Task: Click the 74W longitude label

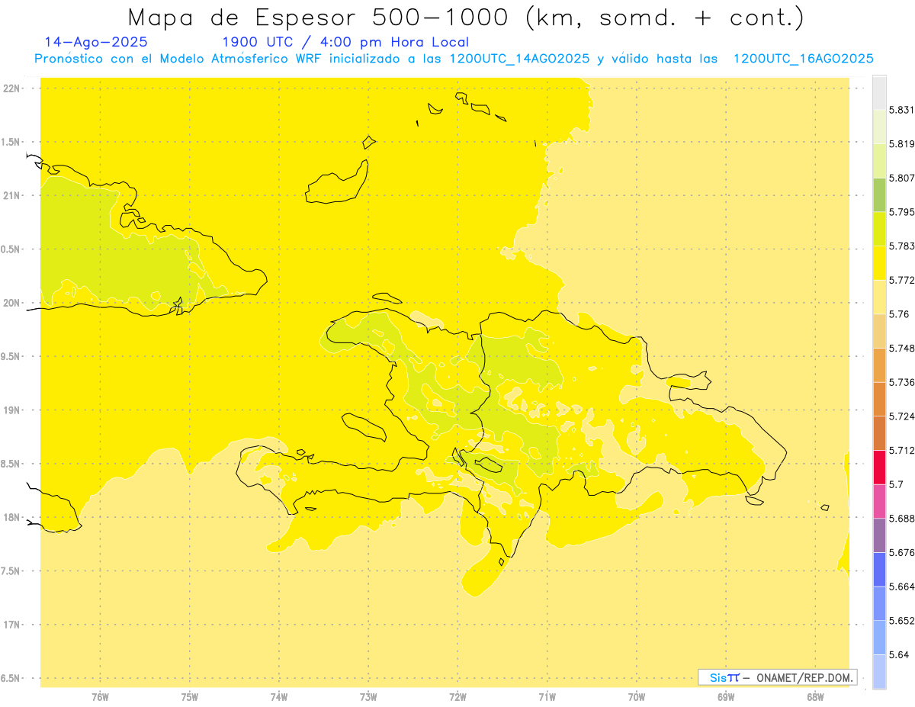Action: tap(279, 697)
